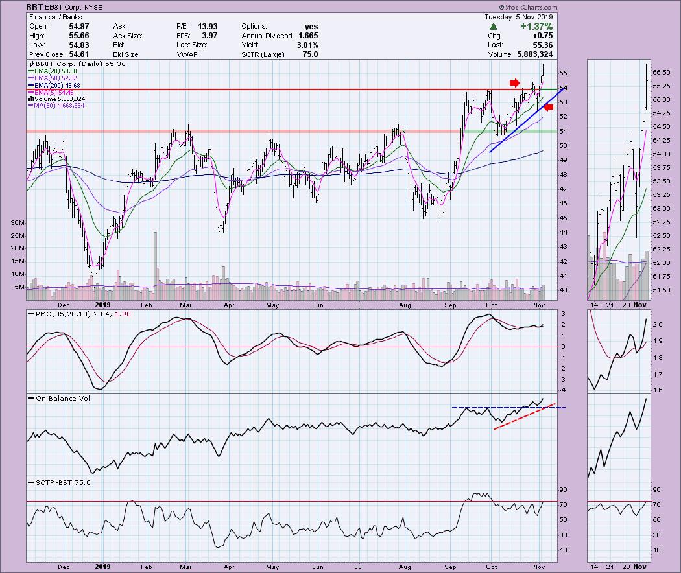
Task: Select the header Volume value 5,883,324
Action: click(535, 54)
